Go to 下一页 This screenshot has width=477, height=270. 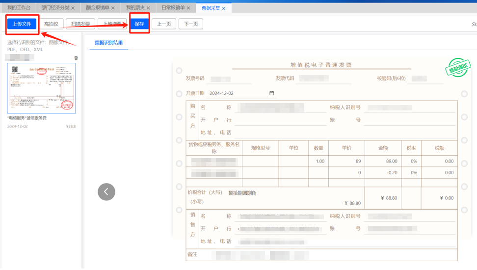click(x=191, y=24)
